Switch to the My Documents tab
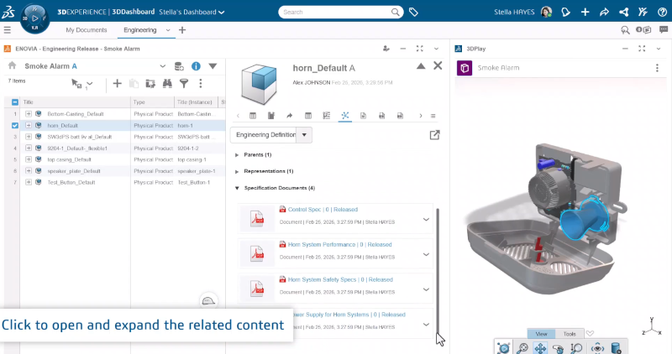The width and height of the screenshot is (672, 354). [x=87, y=30]
